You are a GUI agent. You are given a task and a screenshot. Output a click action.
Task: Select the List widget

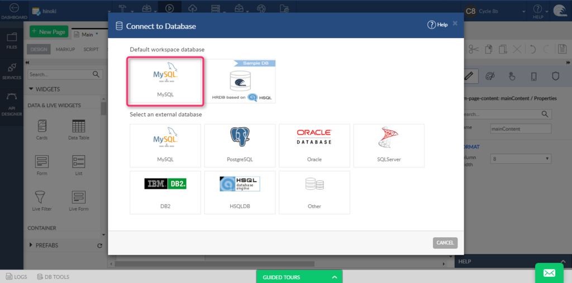79,166
